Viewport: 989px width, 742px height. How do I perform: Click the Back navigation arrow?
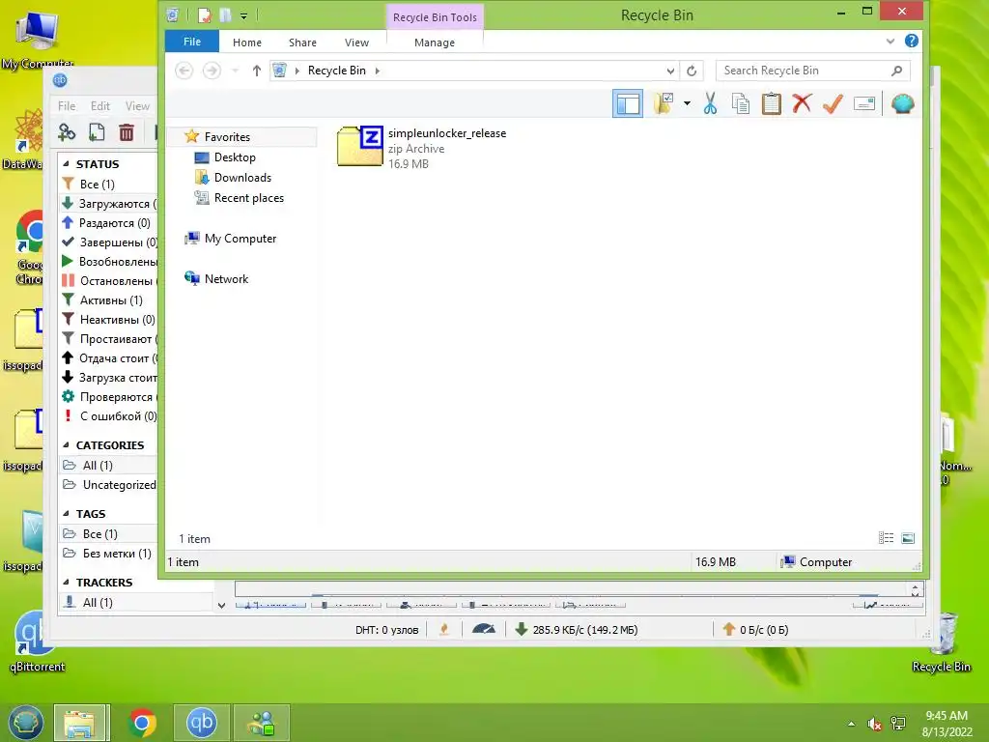184,70
